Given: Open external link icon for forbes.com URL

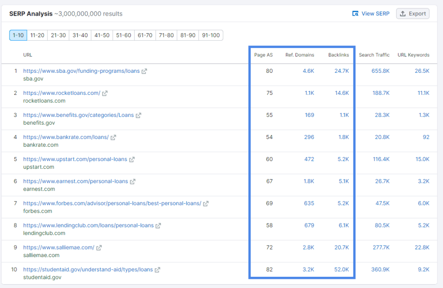Looking at the screenshot, I should coord(205,204).
